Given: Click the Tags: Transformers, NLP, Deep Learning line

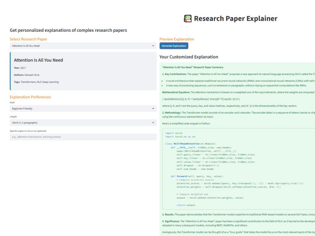Looking at the screenshot, I should (x=36, y=82).
